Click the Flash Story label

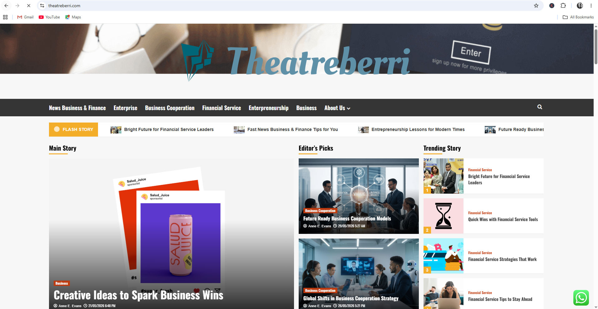pos(73,129)
